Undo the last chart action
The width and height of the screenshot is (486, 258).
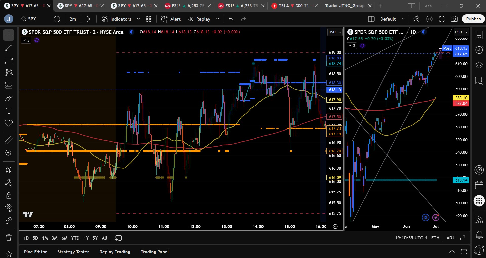(231, 19)
